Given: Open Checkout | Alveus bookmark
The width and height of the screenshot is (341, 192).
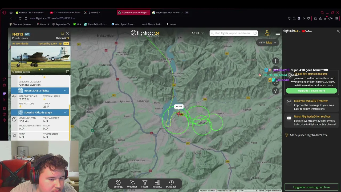Looking at the screenshot, I should pos(21,24).
